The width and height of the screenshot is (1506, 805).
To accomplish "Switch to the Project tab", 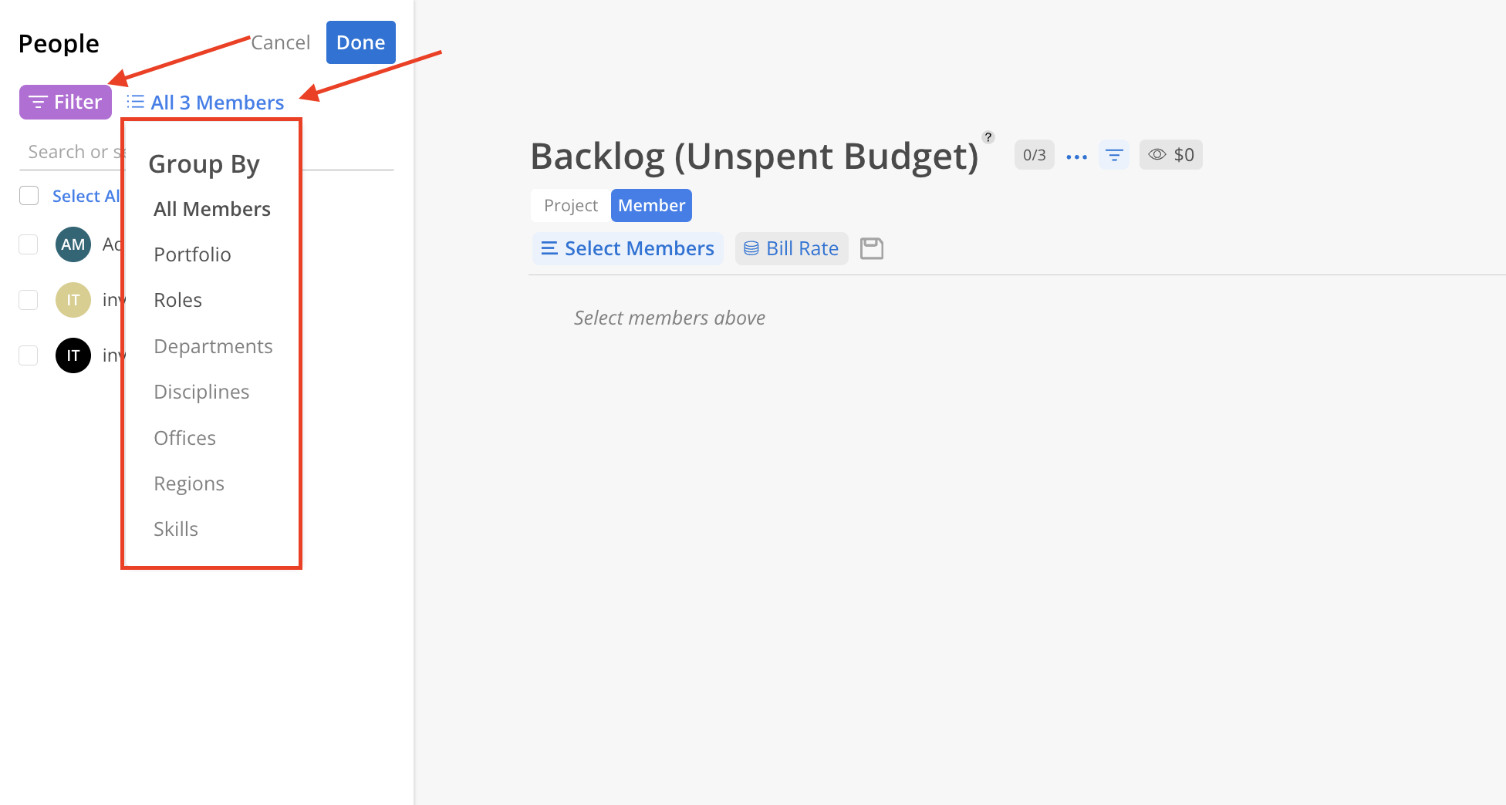I will (570, 205).
